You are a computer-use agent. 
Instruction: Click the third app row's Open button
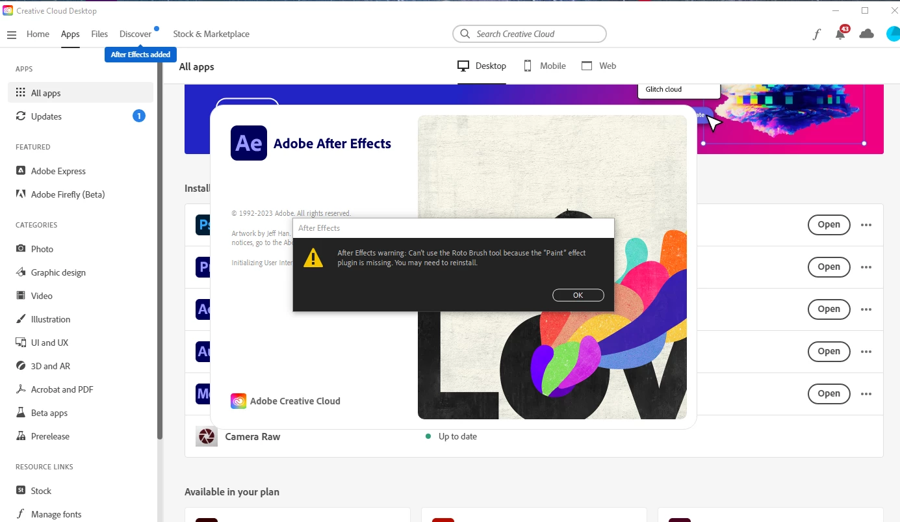[x=829, y=309]
